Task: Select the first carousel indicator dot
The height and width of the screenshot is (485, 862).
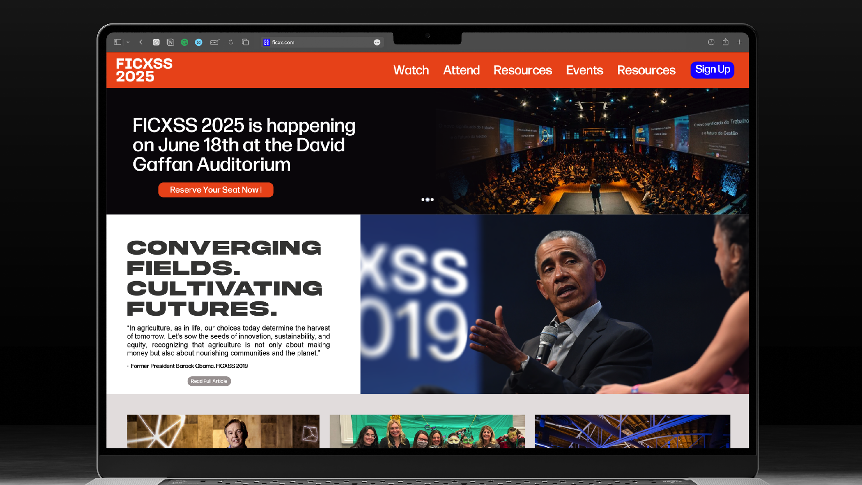Action: (x=422, y=199)
